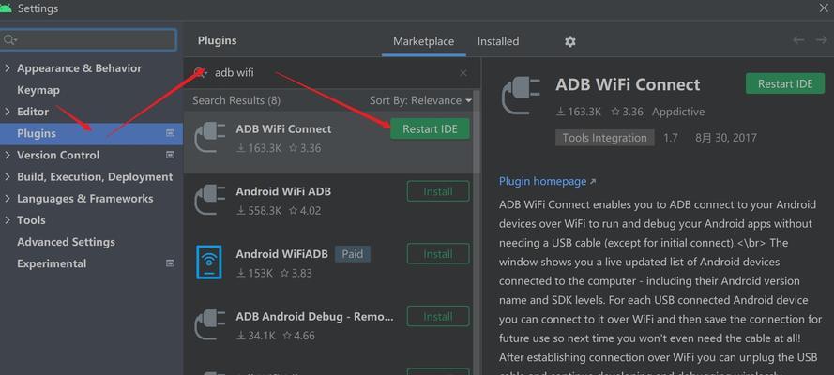This screenshot has height=375, width=834.
Task: Click 3.36 rating in detail panel
Action: click(627, 112)
